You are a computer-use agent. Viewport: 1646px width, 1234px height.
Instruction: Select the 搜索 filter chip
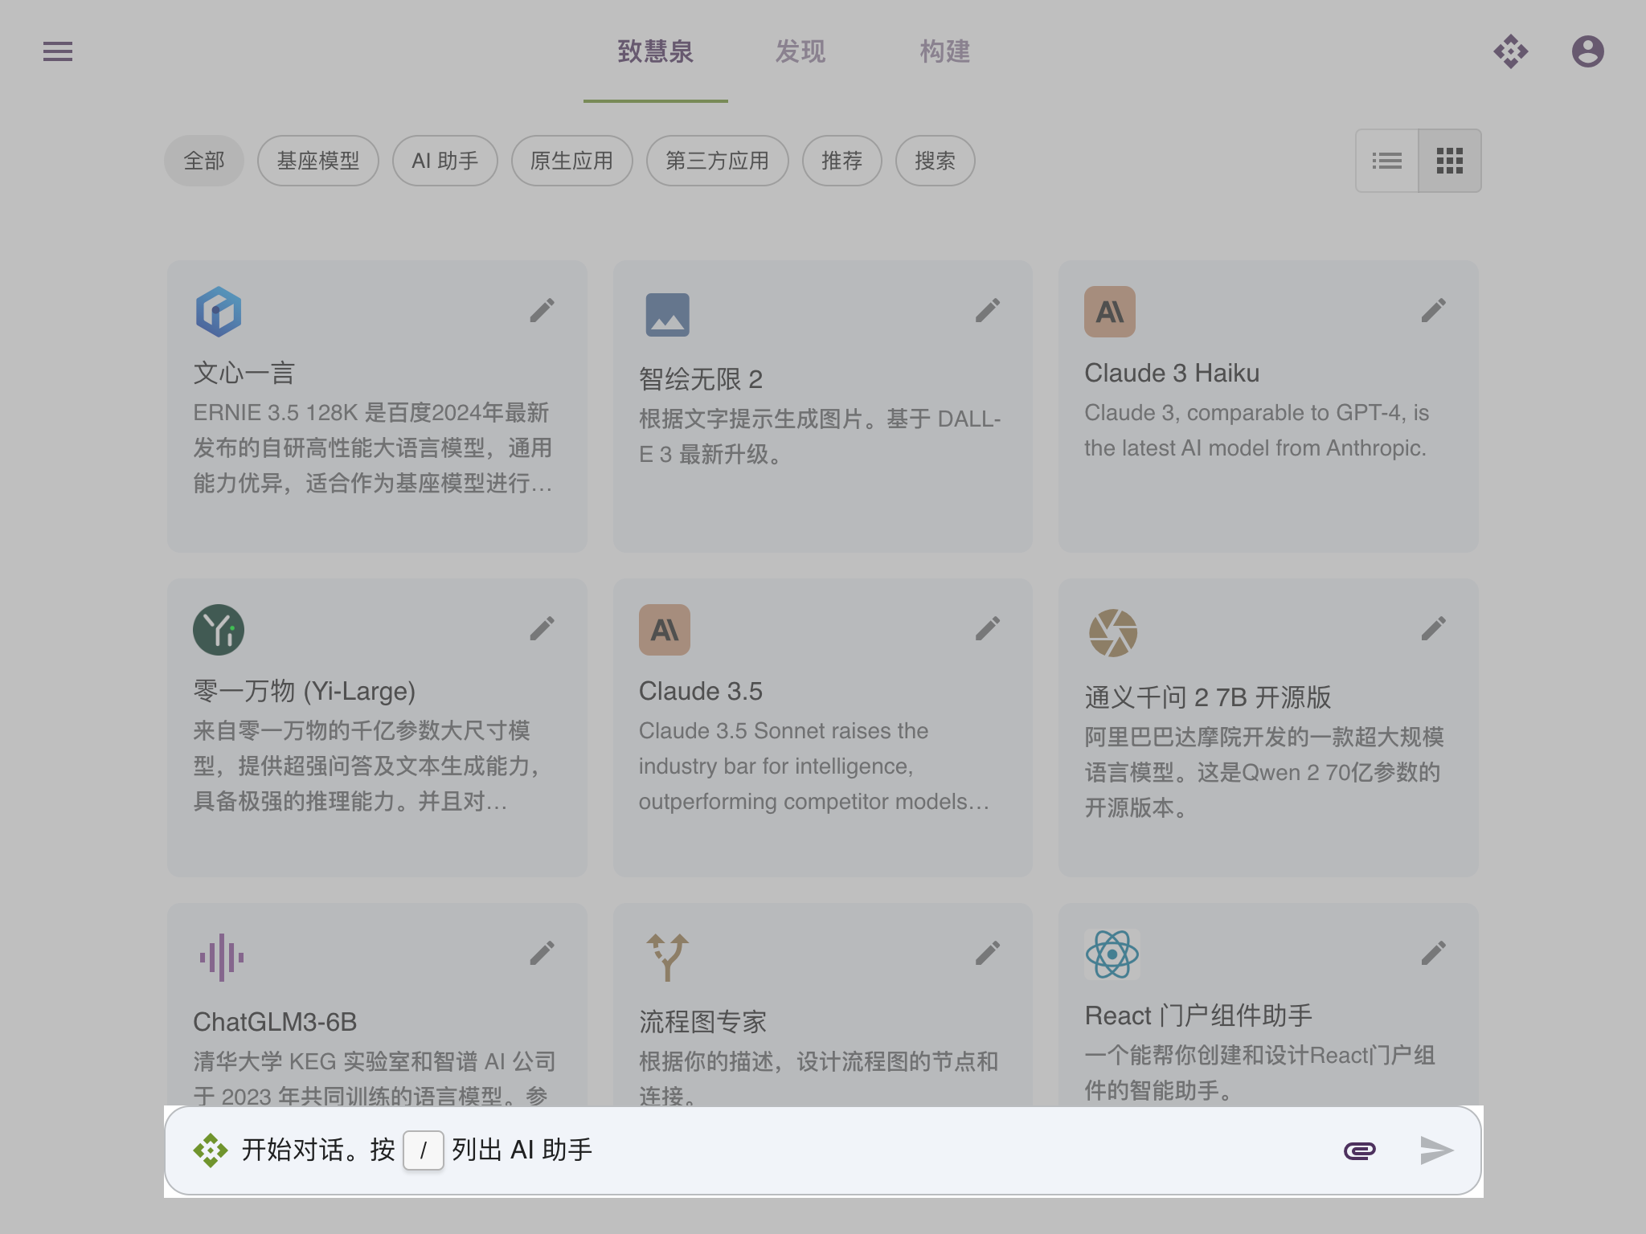tap(936, 161)
